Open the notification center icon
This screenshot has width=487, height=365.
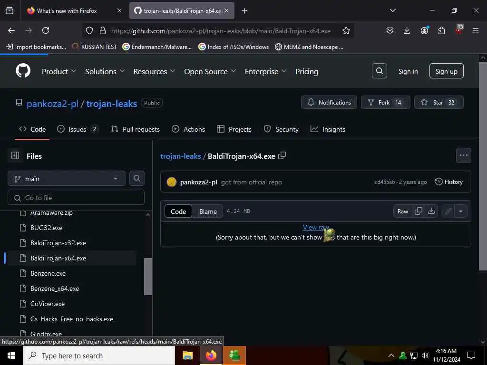coord(471,355)
